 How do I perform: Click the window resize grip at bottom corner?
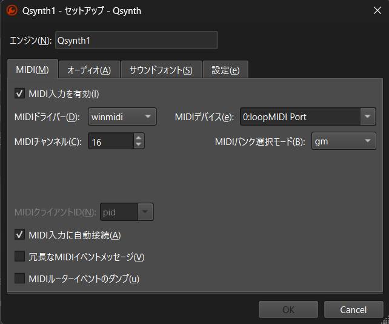(x=385, y=320)
